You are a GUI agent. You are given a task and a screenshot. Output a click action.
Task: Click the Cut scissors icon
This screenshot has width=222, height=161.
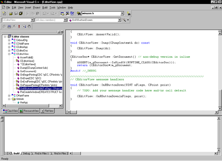click(27, 14)
